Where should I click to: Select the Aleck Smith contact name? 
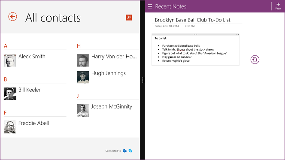[x=32, y=57]
